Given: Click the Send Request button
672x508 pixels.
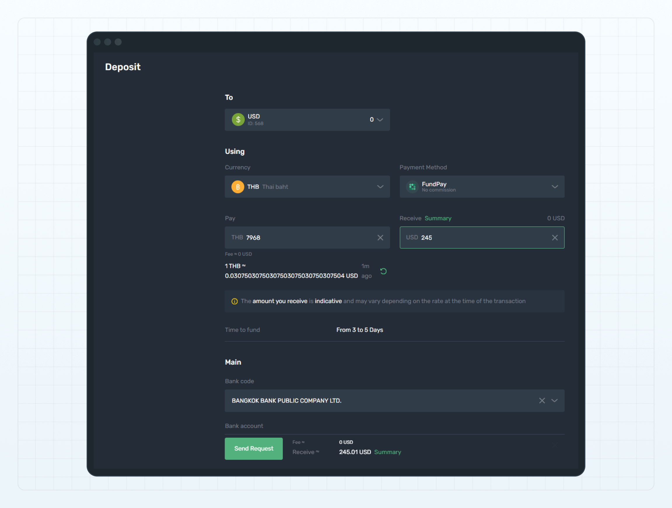Looking at the screenshot, I should (x=253, y=449).
